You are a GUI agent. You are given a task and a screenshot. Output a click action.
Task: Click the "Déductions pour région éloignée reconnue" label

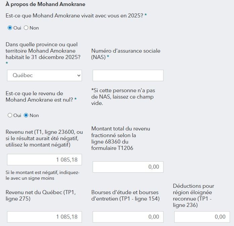point(193,195)
